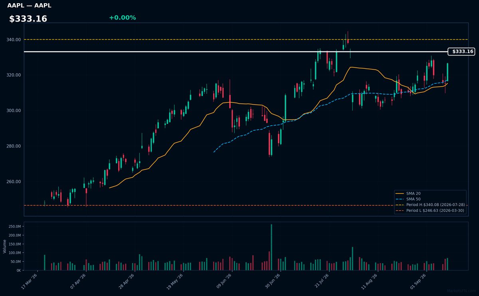This screenshot has height=296, width=479.
Task: Click the 28 Apr '26 date label
Action: [x=127, y=281]
